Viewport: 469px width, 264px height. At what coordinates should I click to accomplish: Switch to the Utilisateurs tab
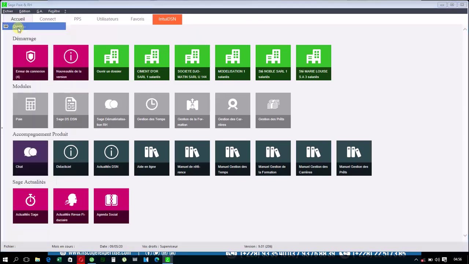[x=107, y=19]
